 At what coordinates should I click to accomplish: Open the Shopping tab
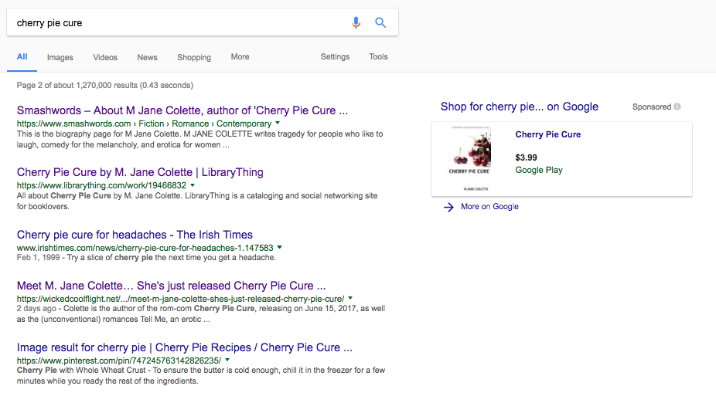(194, 57)
